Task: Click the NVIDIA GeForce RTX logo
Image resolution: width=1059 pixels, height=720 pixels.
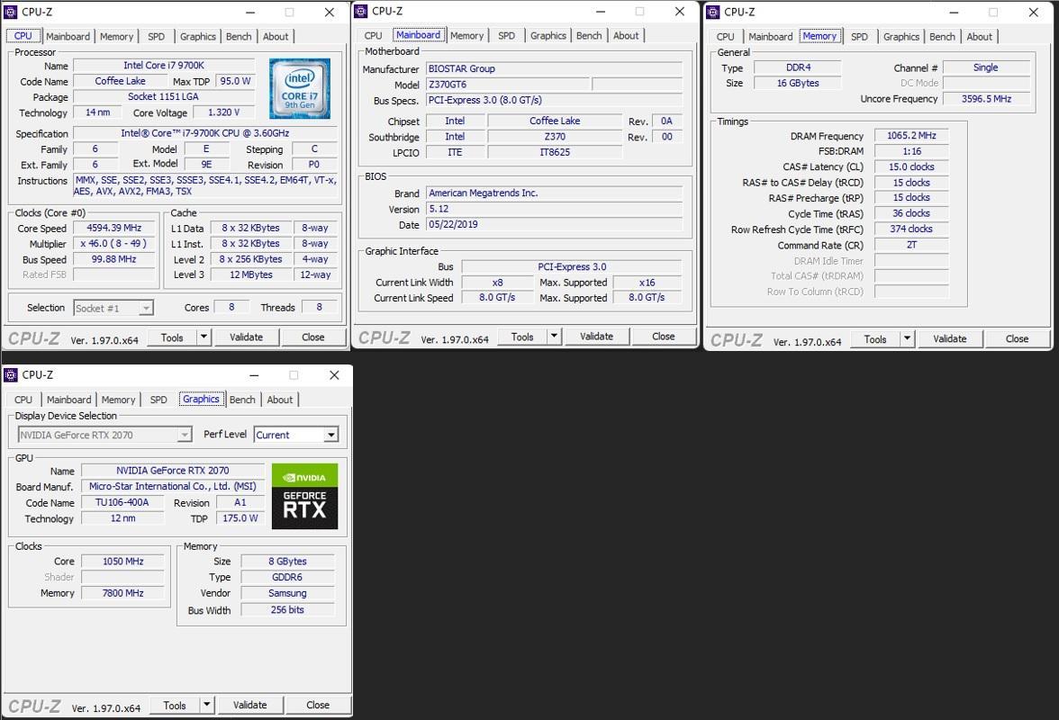Action: (304, 496)
